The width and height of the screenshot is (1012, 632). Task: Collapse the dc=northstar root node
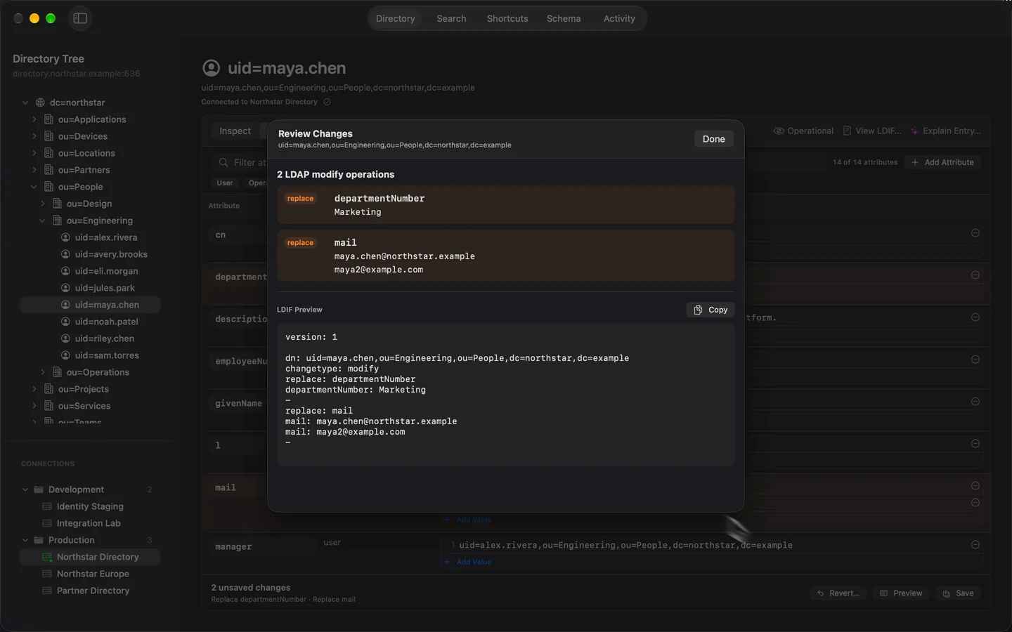pyautogui.click(x=25, y=103)
